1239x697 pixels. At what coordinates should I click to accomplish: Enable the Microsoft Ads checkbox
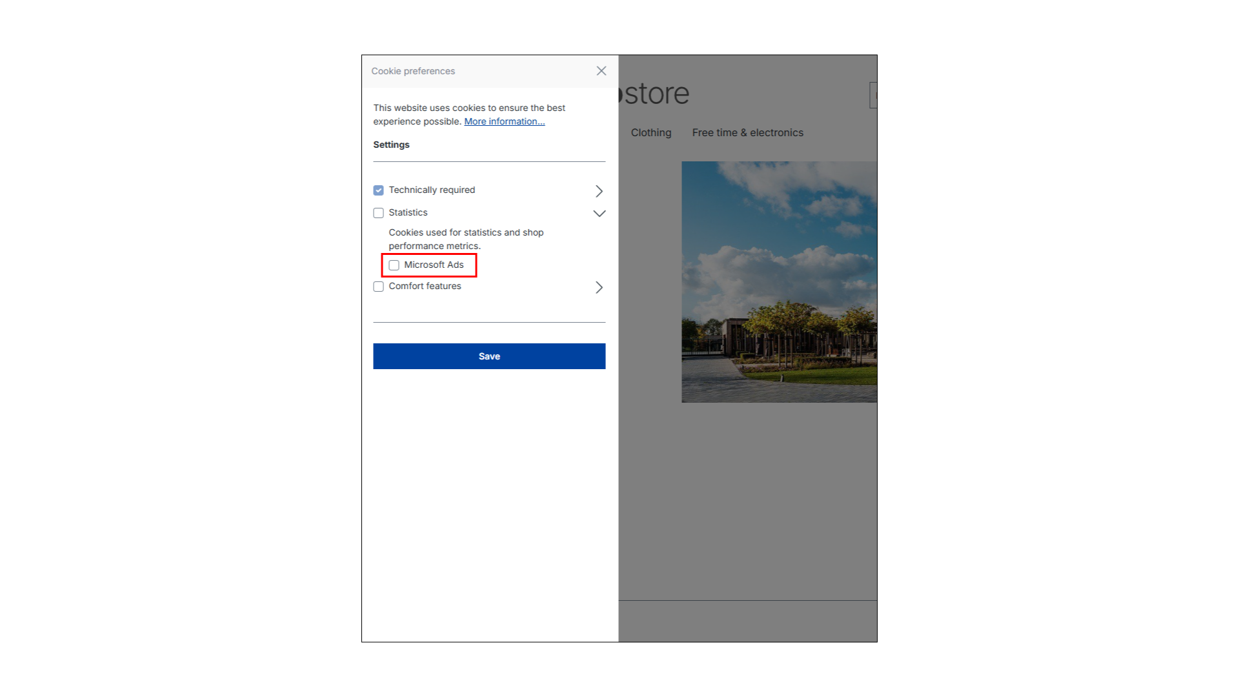click(x=393, y=265)
